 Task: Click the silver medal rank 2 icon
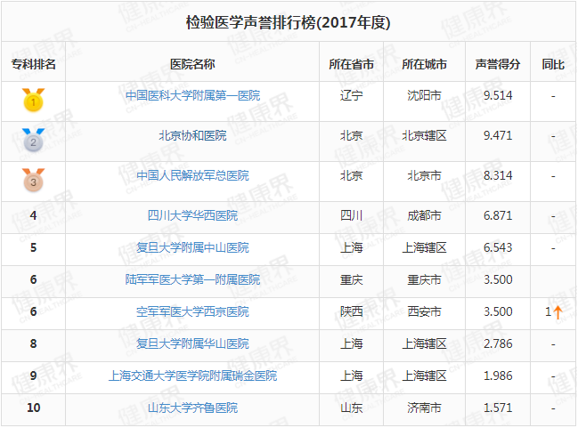pyautogui.click(x=33, y=141)
